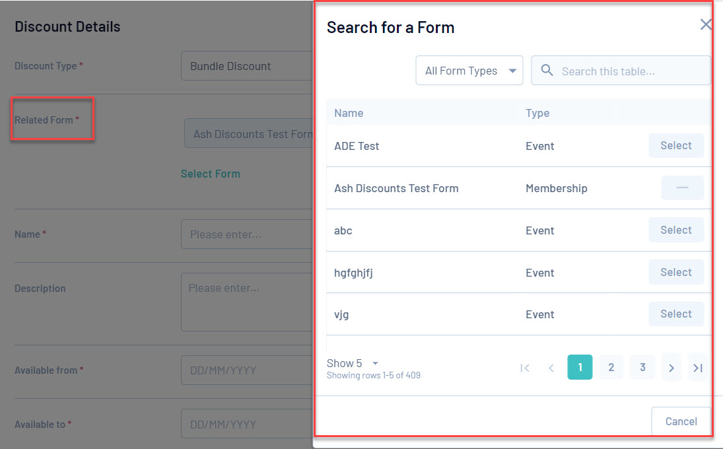Go to next page arrow

tap(671, 368)
